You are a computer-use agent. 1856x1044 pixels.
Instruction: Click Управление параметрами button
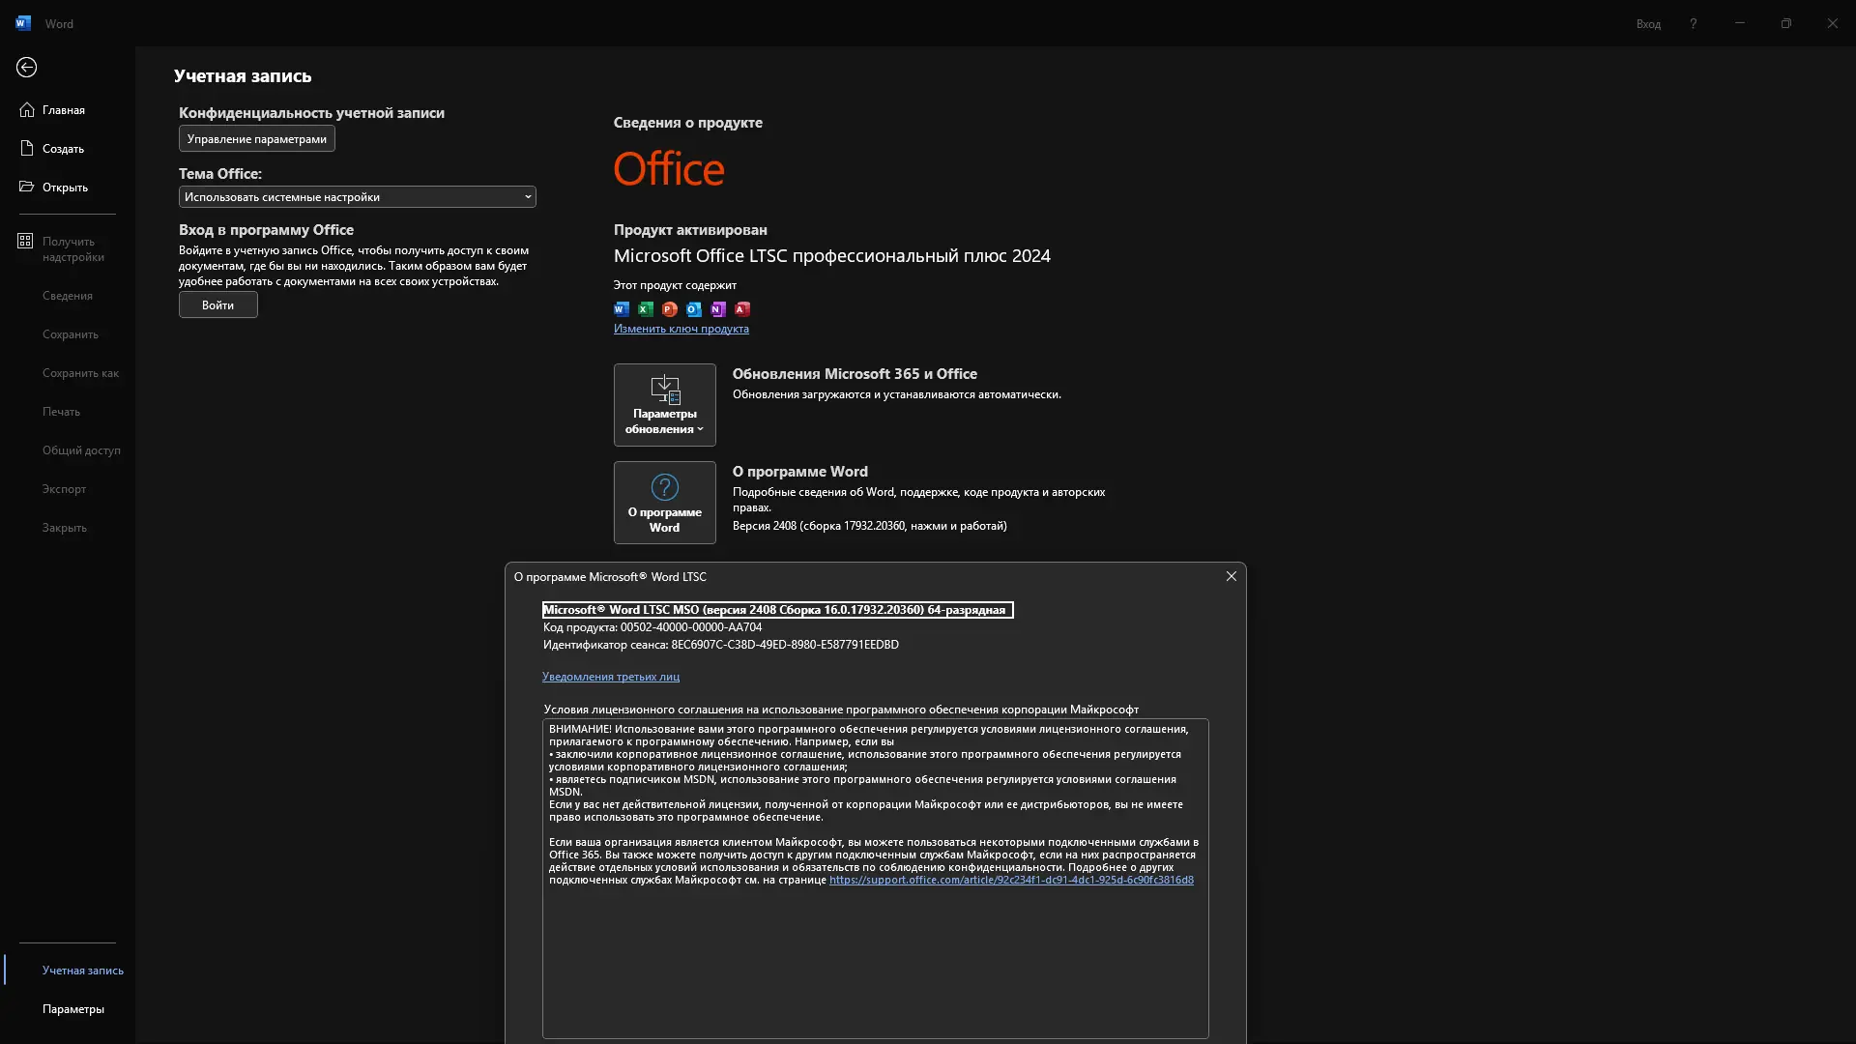(x=256, y=139)
